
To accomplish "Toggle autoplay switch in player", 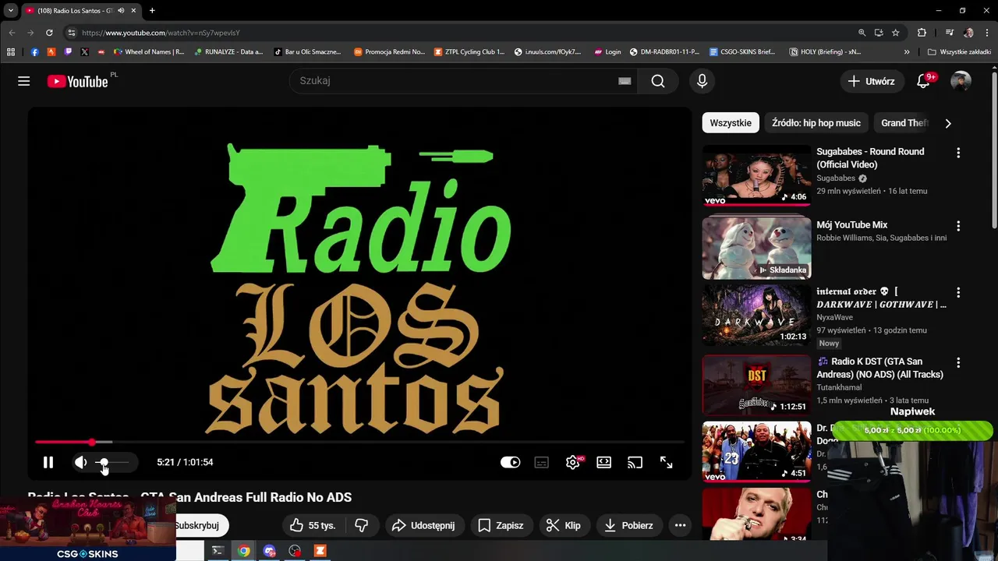I will (510, 462).
